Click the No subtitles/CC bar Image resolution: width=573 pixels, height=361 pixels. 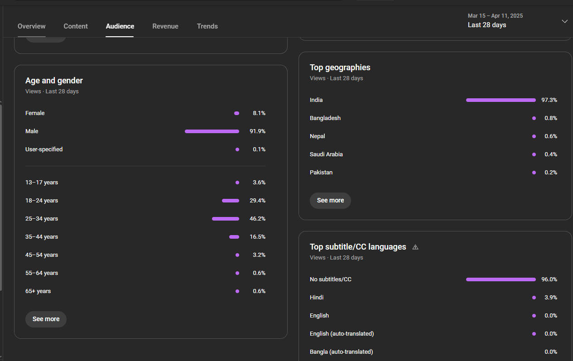click(501, 279)
